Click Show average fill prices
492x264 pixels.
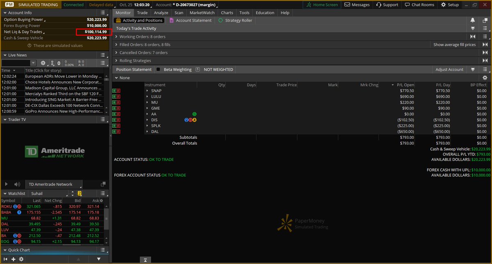pos(455,45)
